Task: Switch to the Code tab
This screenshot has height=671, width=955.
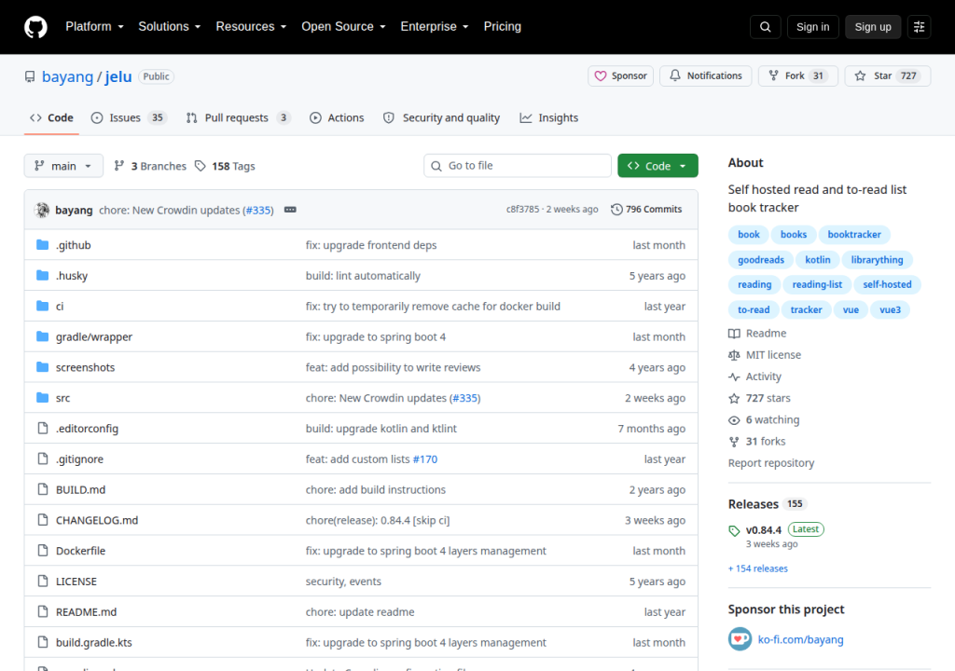Action: tap(52, 117)
